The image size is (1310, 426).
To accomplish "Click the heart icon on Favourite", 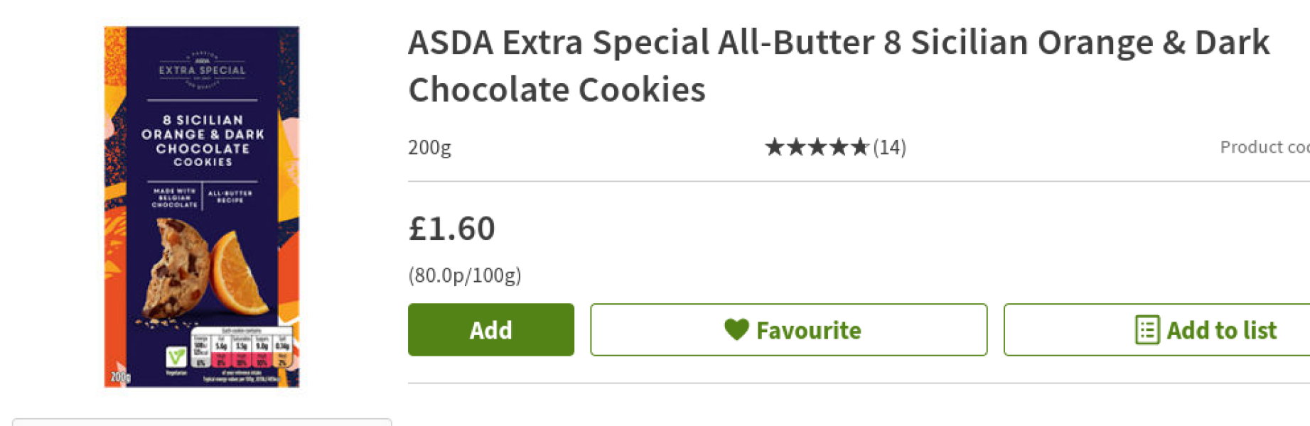I will (x=736, y=329).
